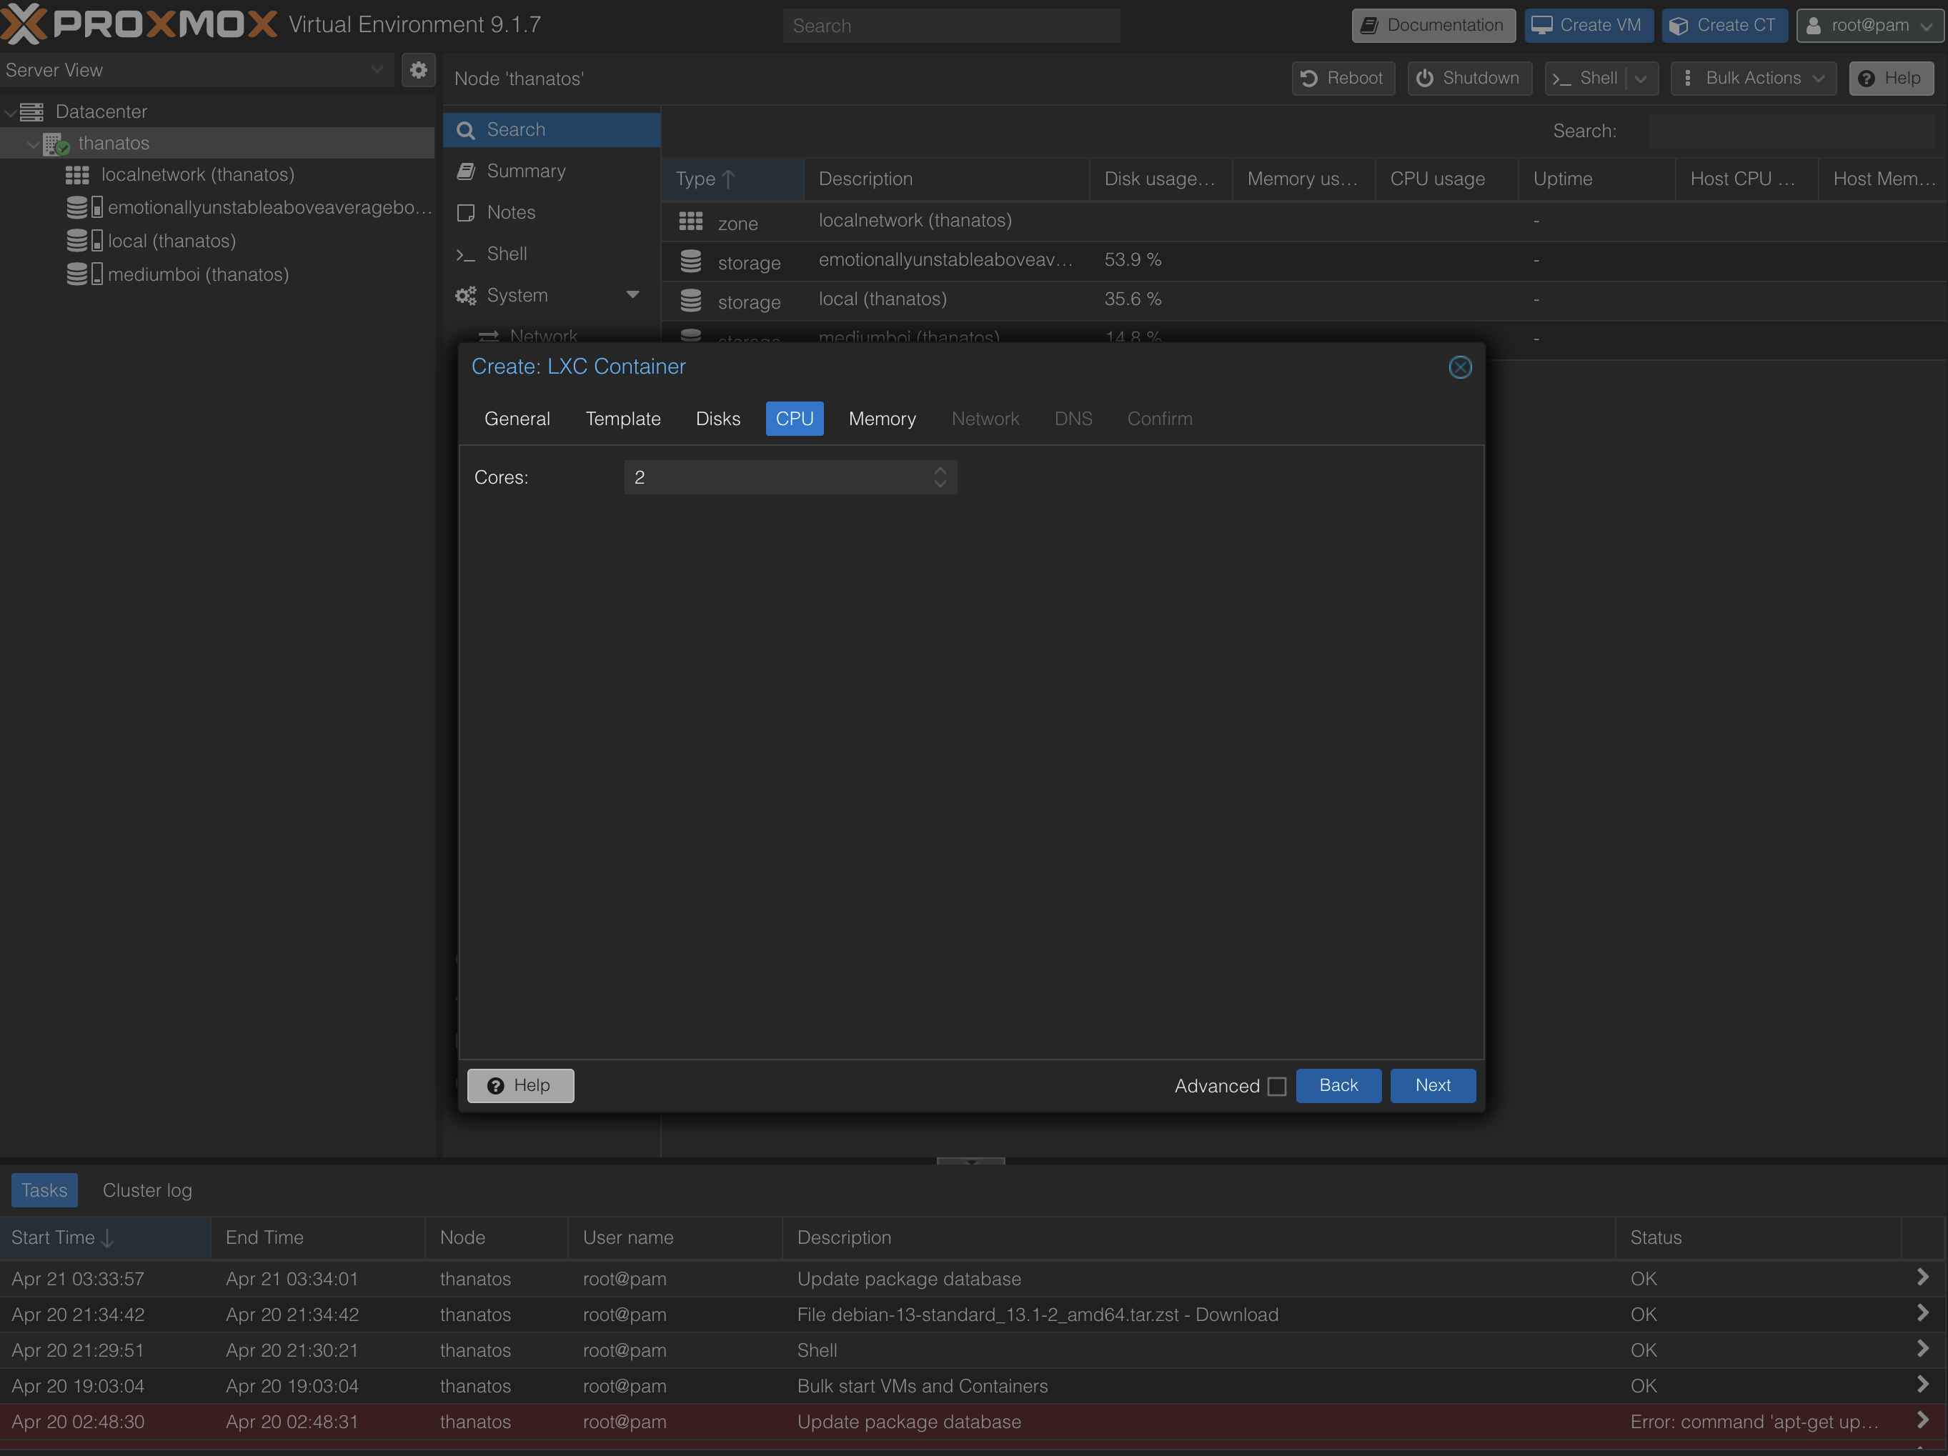Collapse the Datacenter tree node
1948x1456 pixels.
coord(10,113)
